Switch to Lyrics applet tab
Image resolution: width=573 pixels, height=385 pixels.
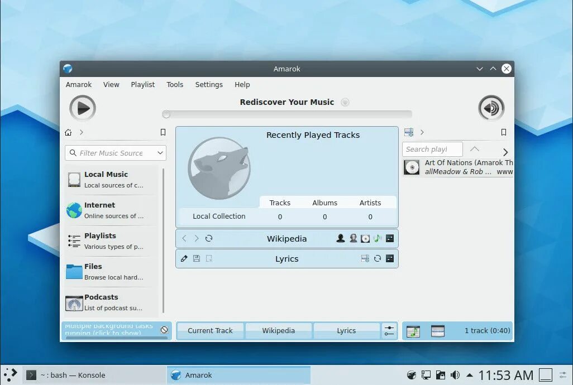tap(346, 331)
